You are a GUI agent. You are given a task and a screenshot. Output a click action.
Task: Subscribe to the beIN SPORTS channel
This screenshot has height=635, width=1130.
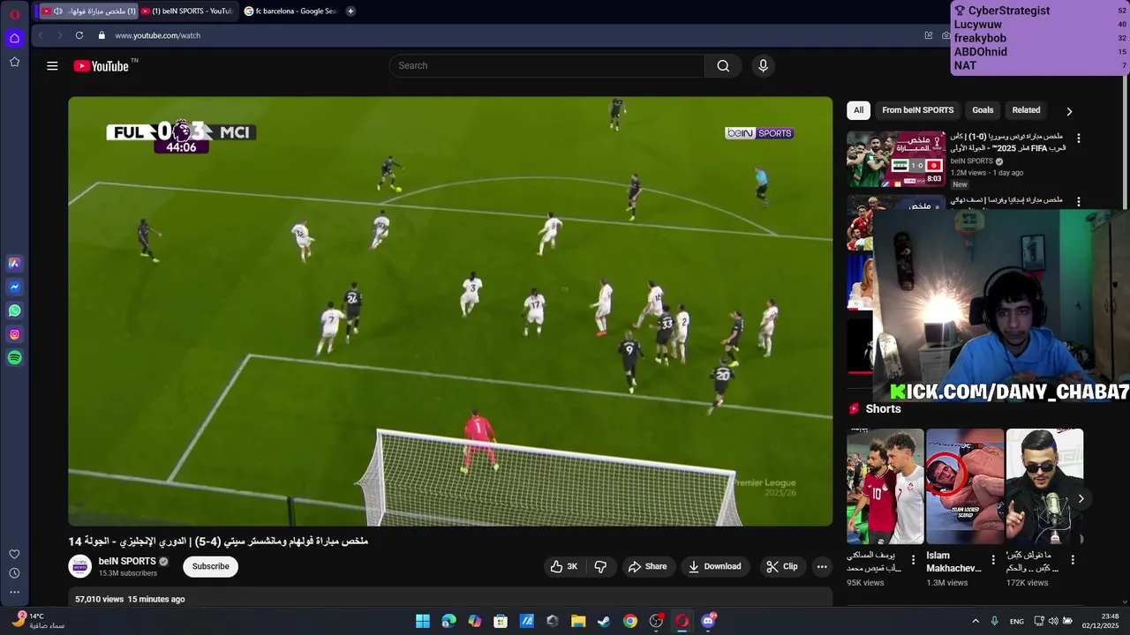[x=210, y=566]
